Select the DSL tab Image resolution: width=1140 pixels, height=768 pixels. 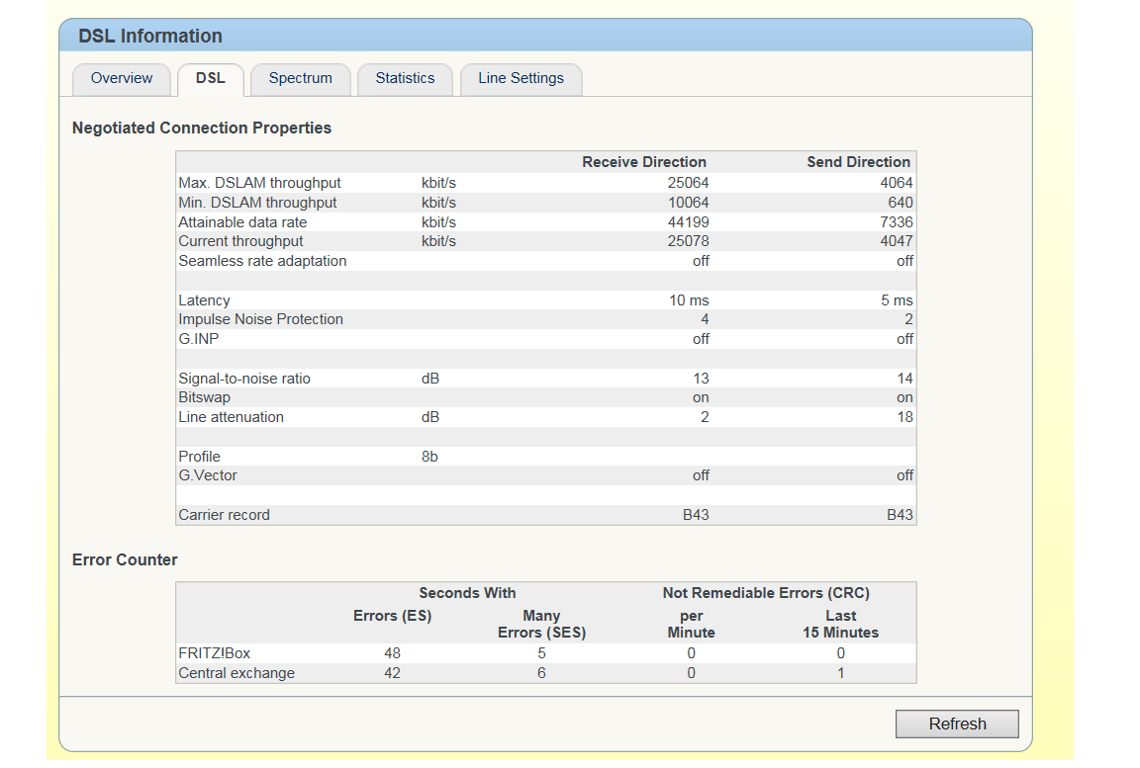[x=210, y=79]
